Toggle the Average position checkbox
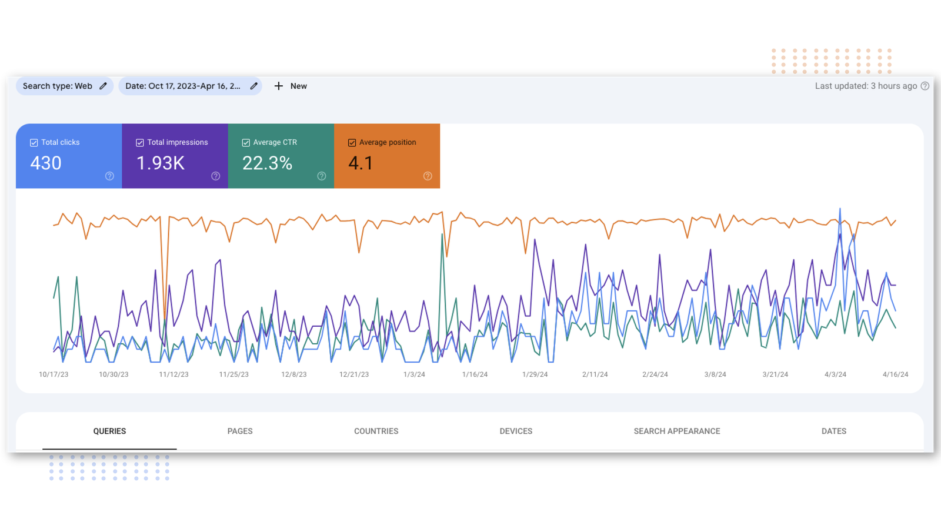The width and height of the screenshot is (941, 529). (x=352, y=143)
